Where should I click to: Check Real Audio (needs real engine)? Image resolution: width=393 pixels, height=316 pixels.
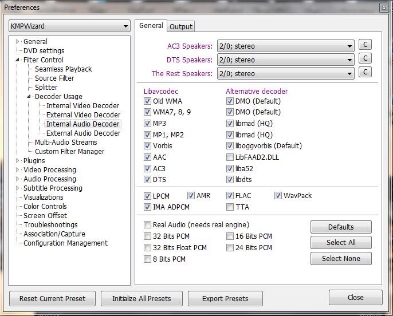pos(148,225)
